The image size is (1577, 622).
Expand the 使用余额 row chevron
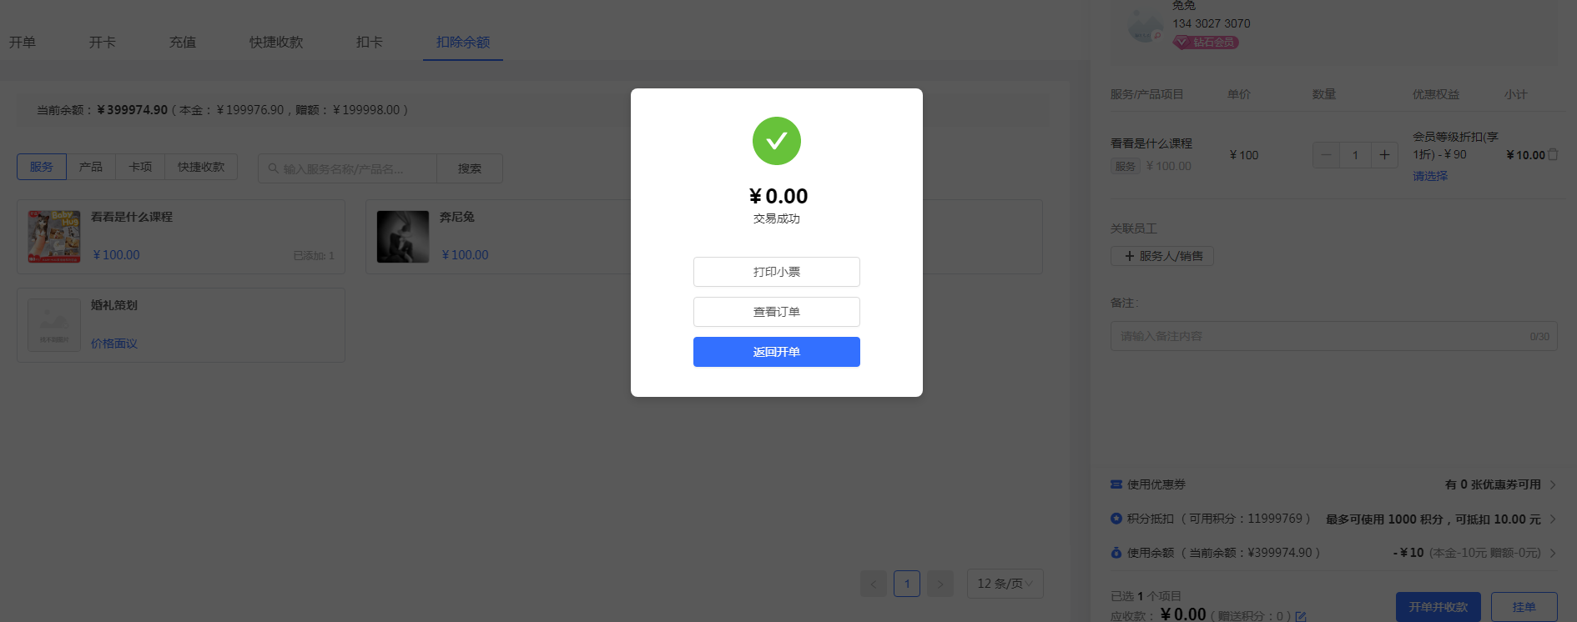(x=1553, y=553)
